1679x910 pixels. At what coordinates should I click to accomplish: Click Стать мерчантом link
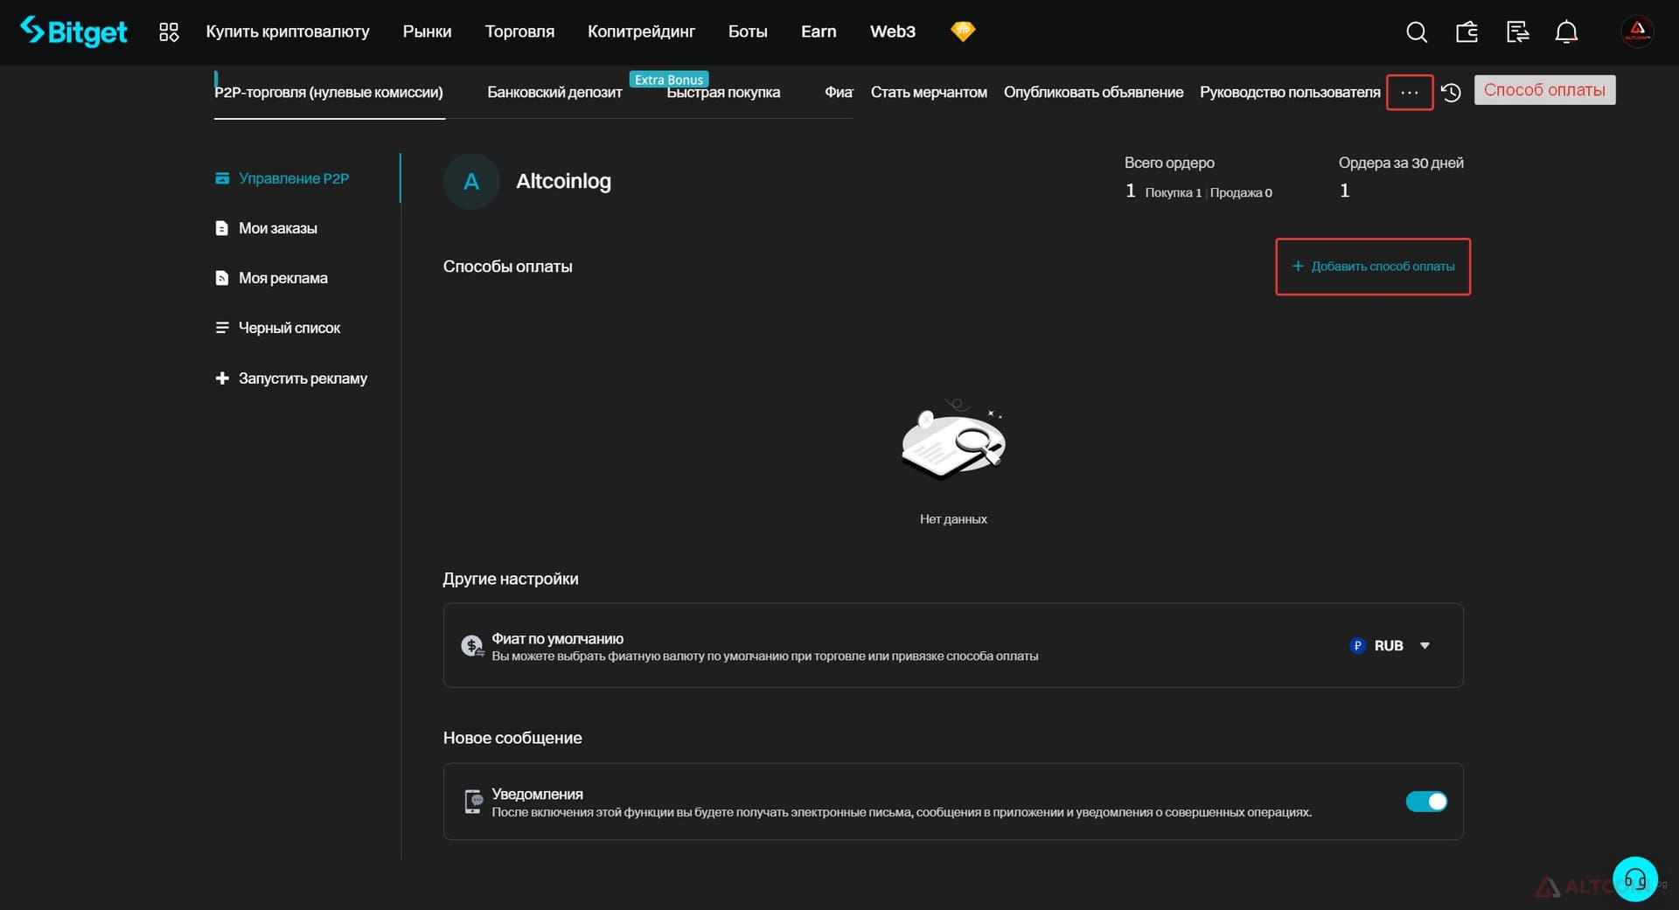(x=929, y=93)
